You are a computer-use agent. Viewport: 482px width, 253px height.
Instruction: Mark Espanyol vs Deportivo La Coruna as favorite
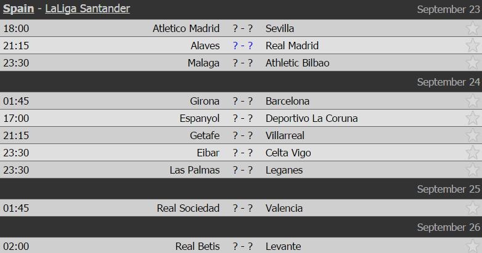472,118
